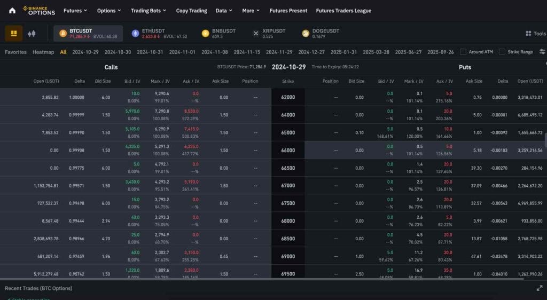Viewport: 547px width, 300px height.
Task: Open filter settings icon beside Strike Range
Action: 542,52
